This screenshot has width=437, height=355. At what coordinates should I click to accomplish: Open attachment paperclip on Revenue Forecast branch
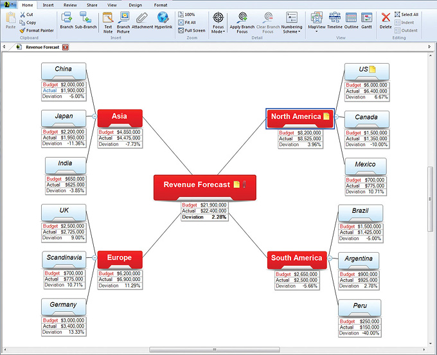click(x=244, y=185)
